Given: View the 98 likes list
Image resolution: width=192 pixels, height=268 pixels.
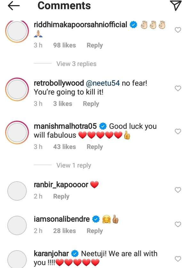Looking at the screenshot, I should [64, 45].
